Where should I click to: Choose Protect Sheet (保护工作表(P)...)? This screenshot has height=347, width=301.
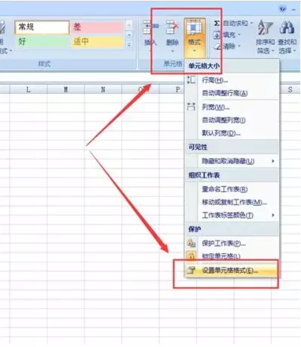pos(232,243)
